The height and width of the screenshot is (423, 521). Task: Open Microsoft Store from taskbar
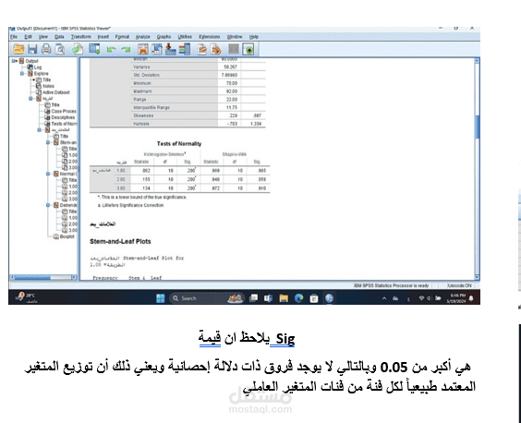pyautogui.click(x=314, y=298)
